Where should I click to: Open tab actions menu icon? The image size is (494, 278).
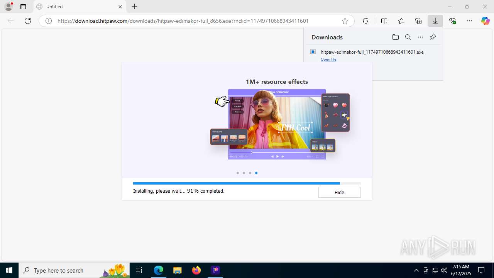[23, 7]
